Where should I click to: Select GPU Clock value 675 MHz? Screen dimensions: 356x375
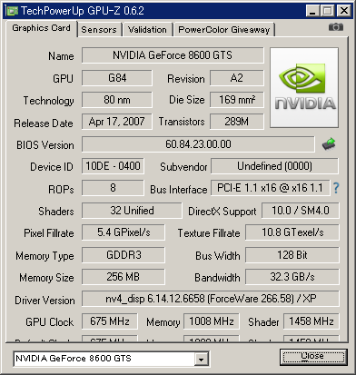tap(110, 321)
